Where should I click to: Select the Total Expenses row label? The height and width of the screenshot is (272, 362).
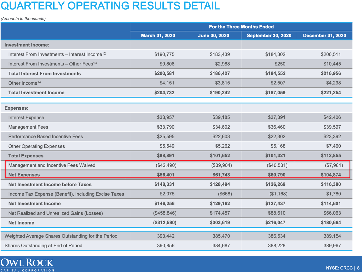tap(26, 156)
